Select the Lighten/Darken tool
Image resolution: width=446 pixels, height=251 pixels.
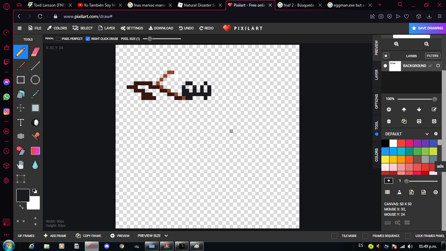[x=35, y=123]
